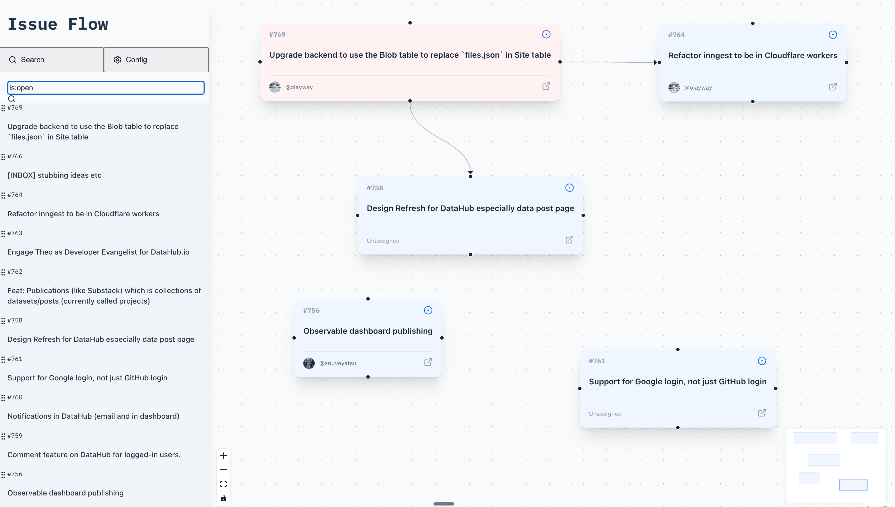Image resolution: width=895 pixels, height=507 pixels.
Task: Select sidebar issue Notifications in DataHub
Action: pyautogui.click(x=93, y=416)
